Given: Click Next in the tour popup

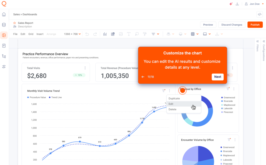Looking at the screenshot, I should coord(217,77).
